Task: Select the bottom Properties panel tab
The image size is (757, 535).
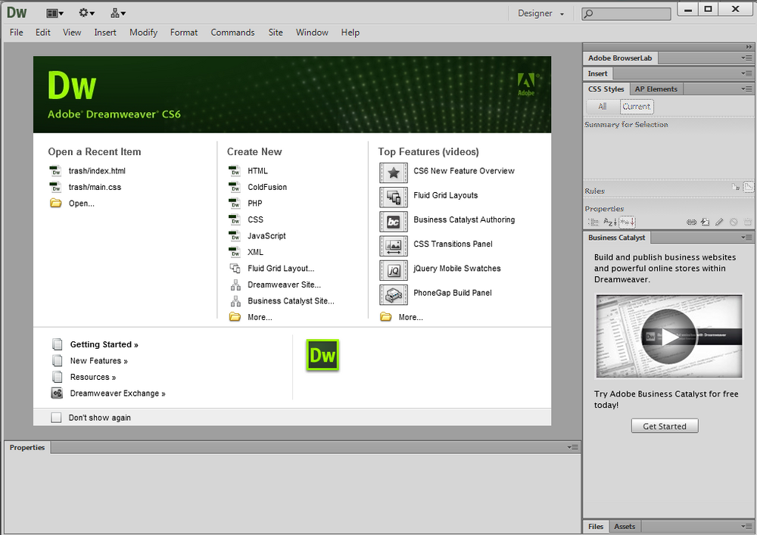Action: coord(27,448)
